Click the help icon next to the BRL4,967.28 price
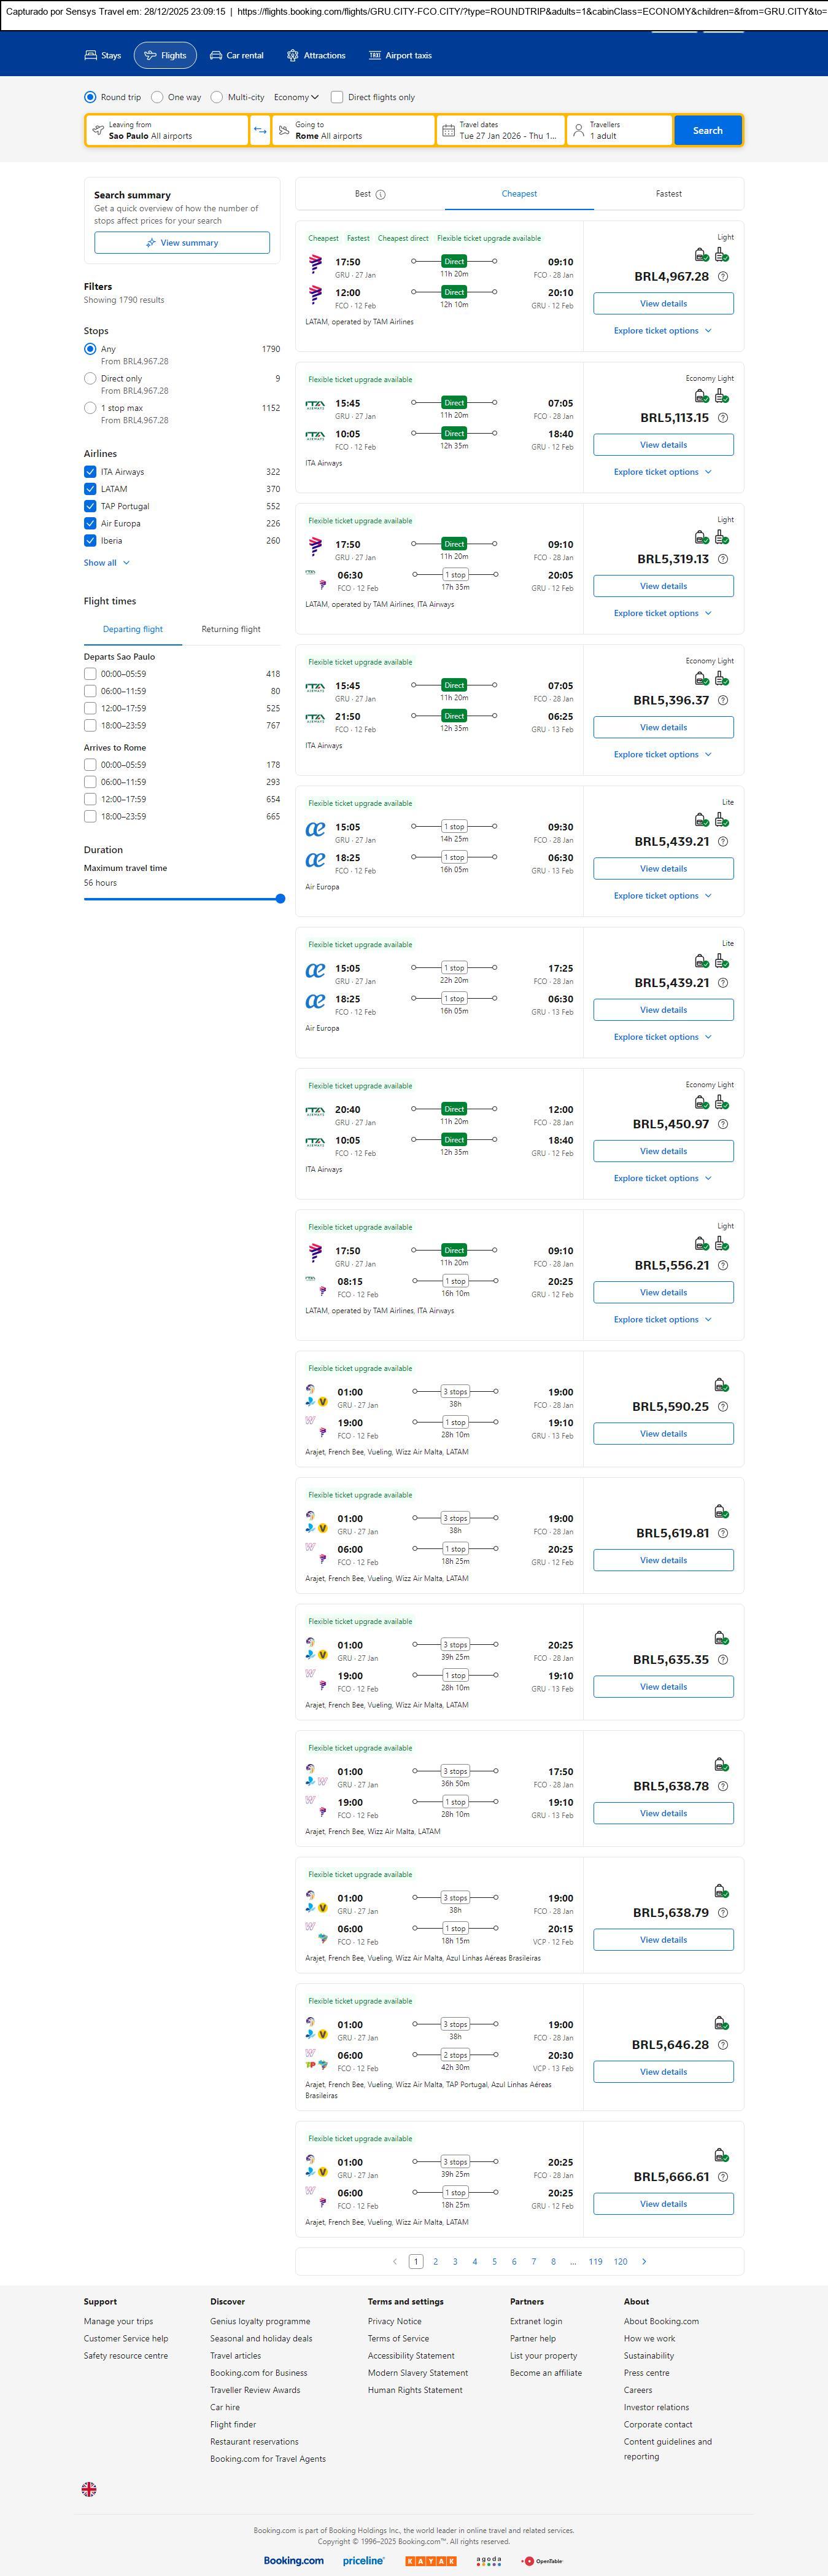 723,277
